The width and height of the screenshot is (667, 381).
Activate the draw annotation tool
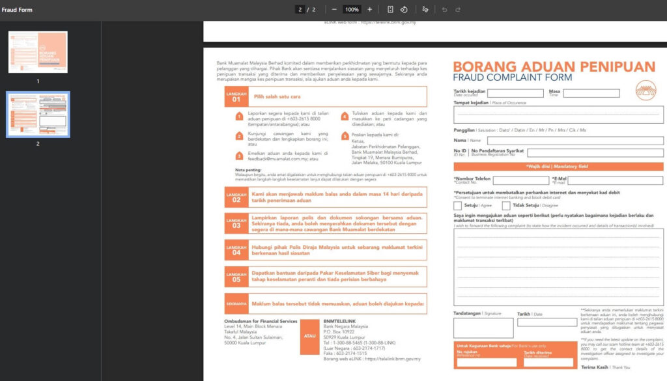(425, 10)
